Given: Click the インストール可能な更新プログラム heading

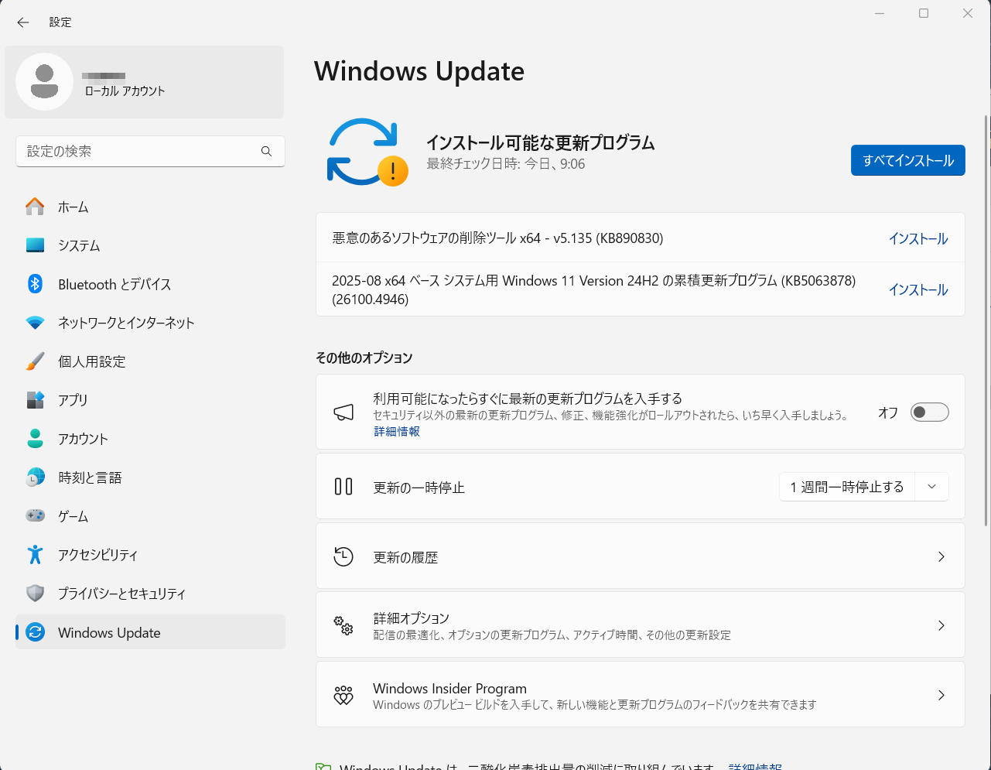Looking at the screenshot, I should [x=540, y=142].
